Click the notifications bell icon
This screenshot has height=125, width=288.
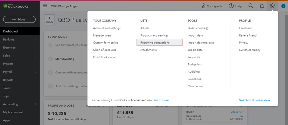[261, 6]
